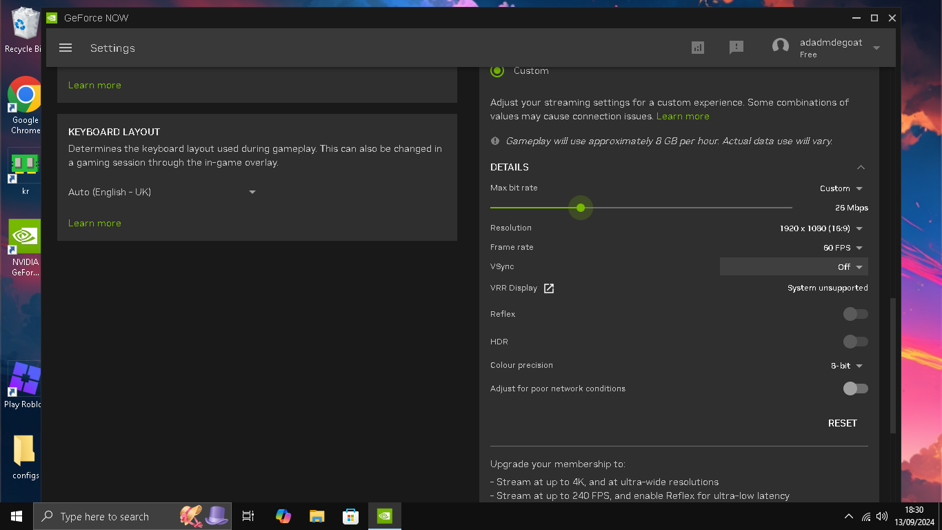Image resolution: width=942 pixels, height=530 pixels.
Task: Collapse the DETAILS section
Action: pyautogui.click(x=861, y=167)
